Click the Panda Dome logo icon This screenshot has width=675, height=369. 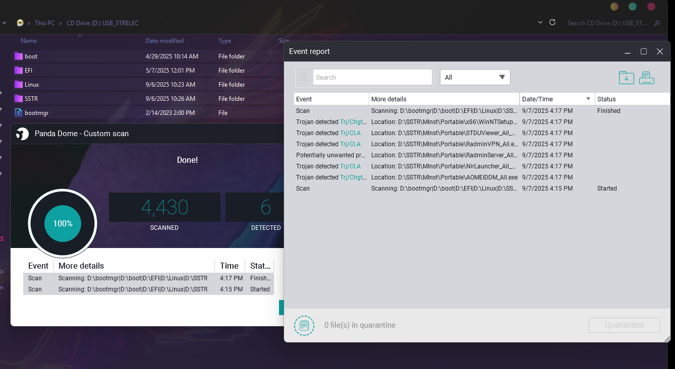pyautogui.click(x=22, y=134)
